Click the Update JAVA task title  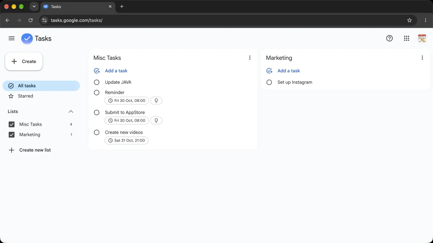coord(118,82)
